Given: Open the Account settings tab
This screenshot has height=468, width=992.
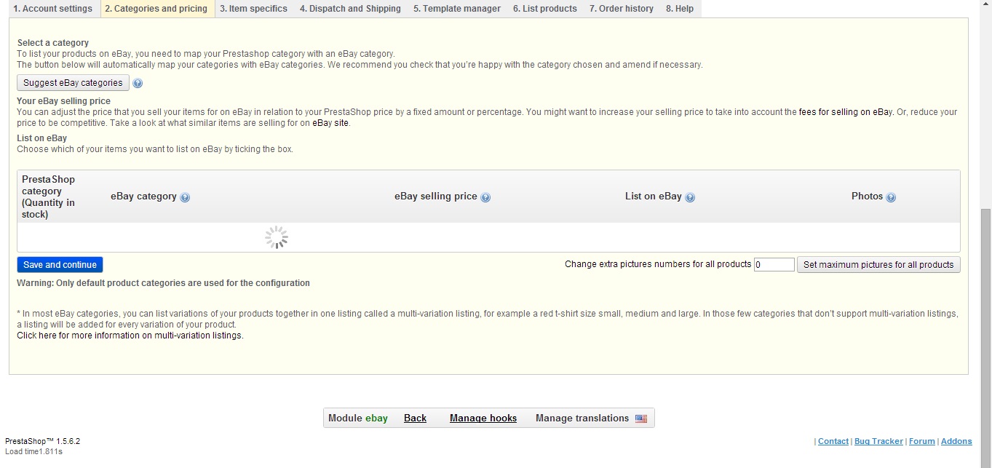Looking at the screenshot, I should point(53,9).
